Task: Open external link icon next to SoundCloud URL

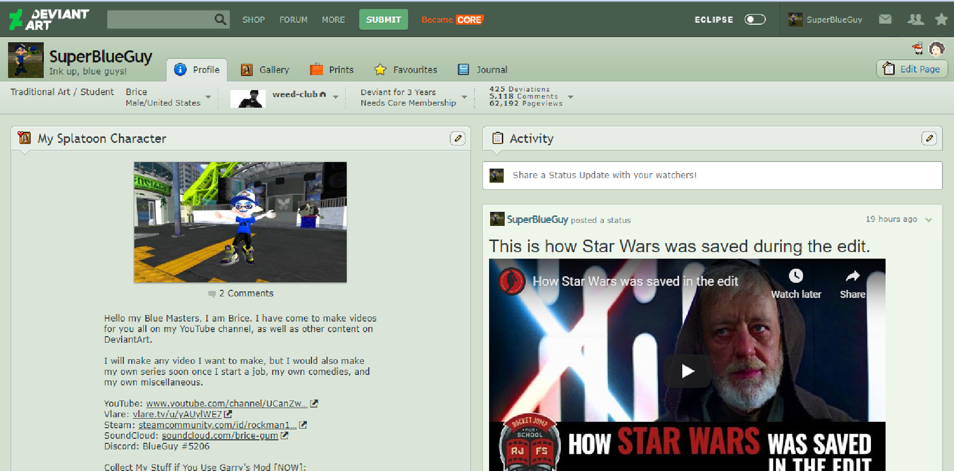Action: click(284, 436)
